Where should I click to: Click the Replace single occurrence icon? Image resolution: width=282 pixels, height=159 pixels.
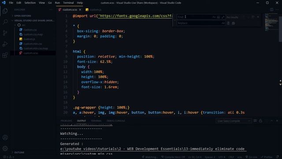pyautogui.click(x=228, y=23)
